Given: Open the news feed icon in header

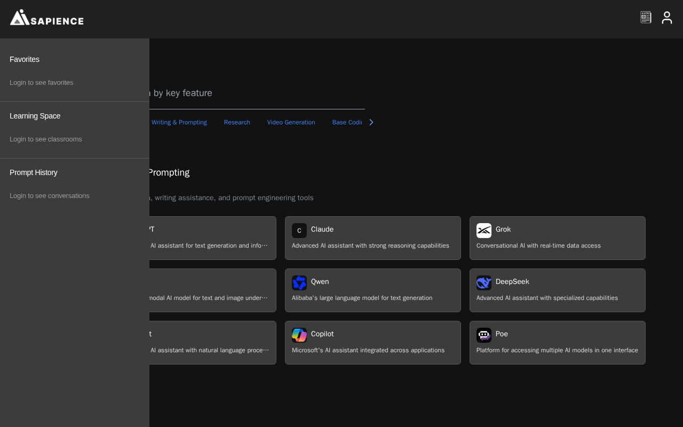Looking at the screenshot, I should [646, 18].
